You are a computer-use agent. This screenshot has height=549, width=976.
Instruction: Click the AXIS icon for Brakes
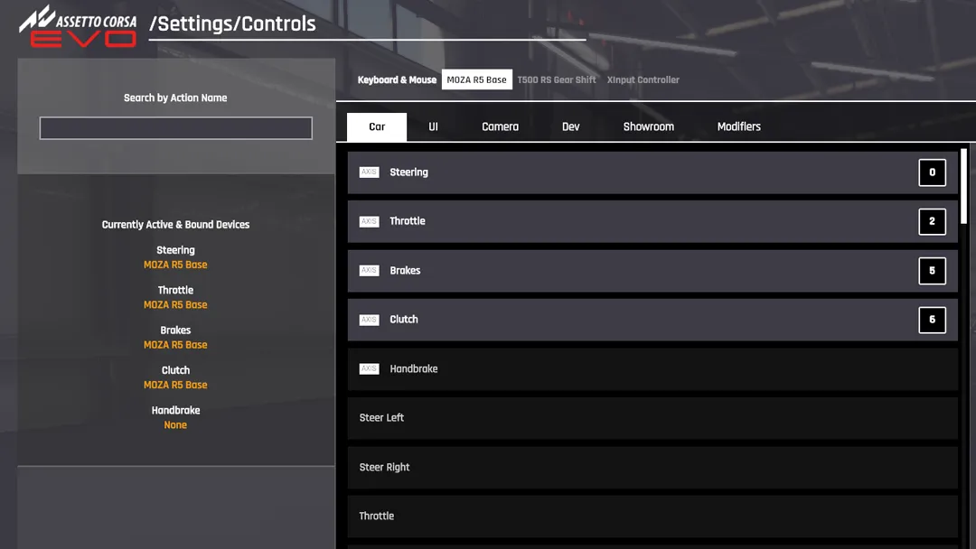coord(369,270)
